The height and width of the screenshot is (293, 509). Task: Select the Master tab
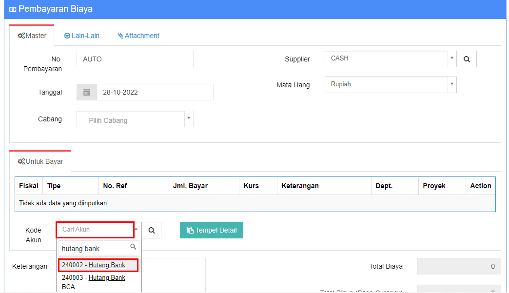32,36
